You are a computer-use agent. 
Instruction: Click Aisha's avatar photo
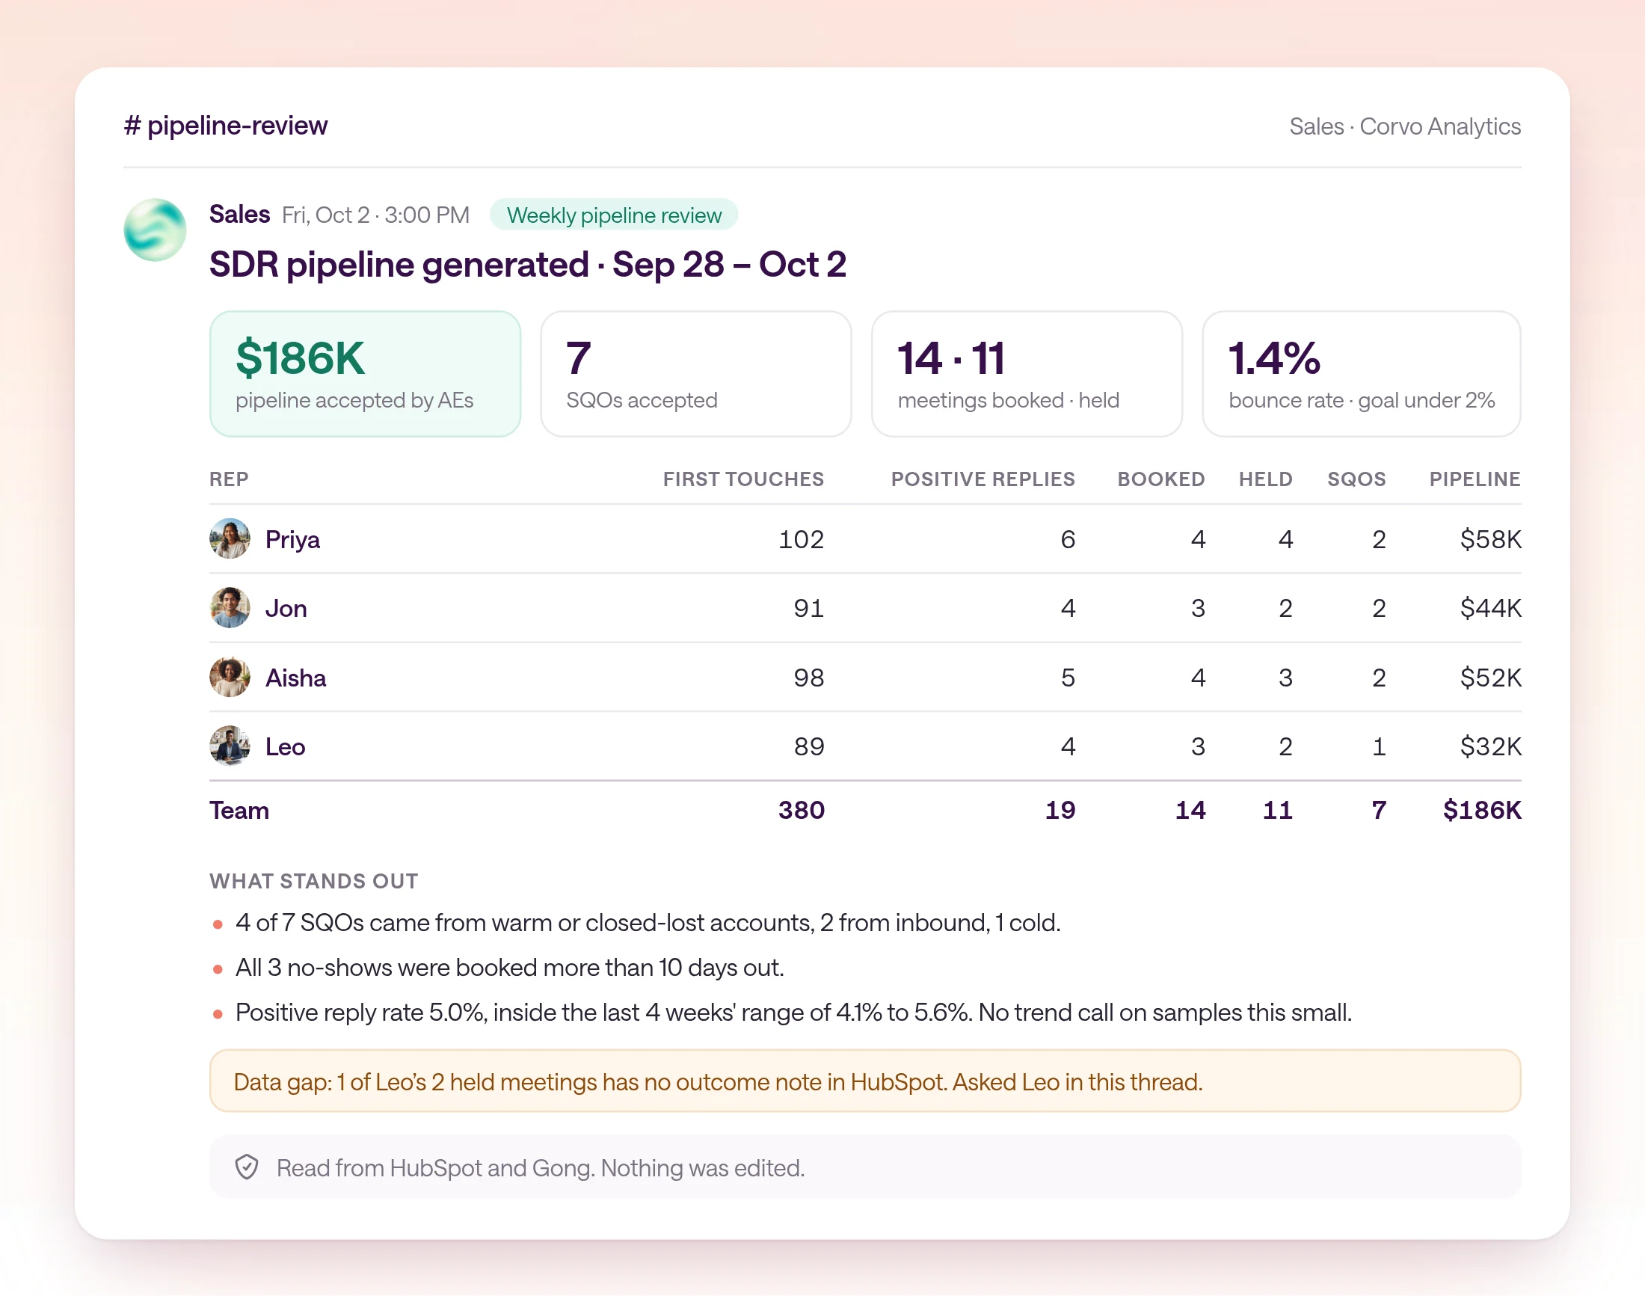pos(230,677)
